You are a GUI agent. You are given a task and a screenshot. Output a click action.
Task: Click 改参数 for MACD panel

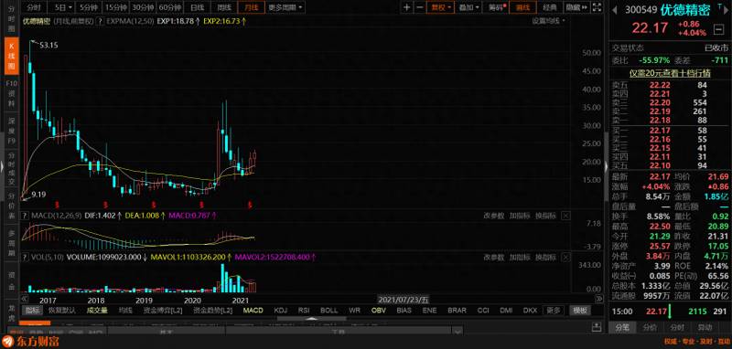pos(493,216)
